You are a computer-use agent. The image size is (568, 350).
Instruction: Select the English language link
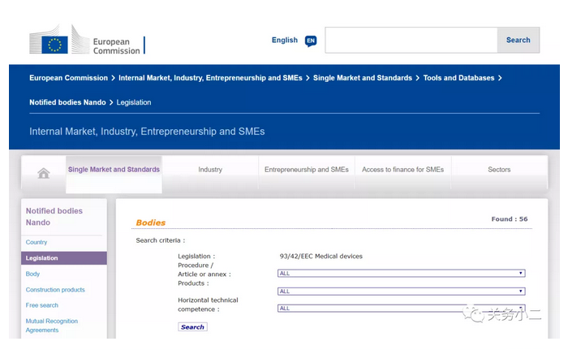click(x=284, y=40)
